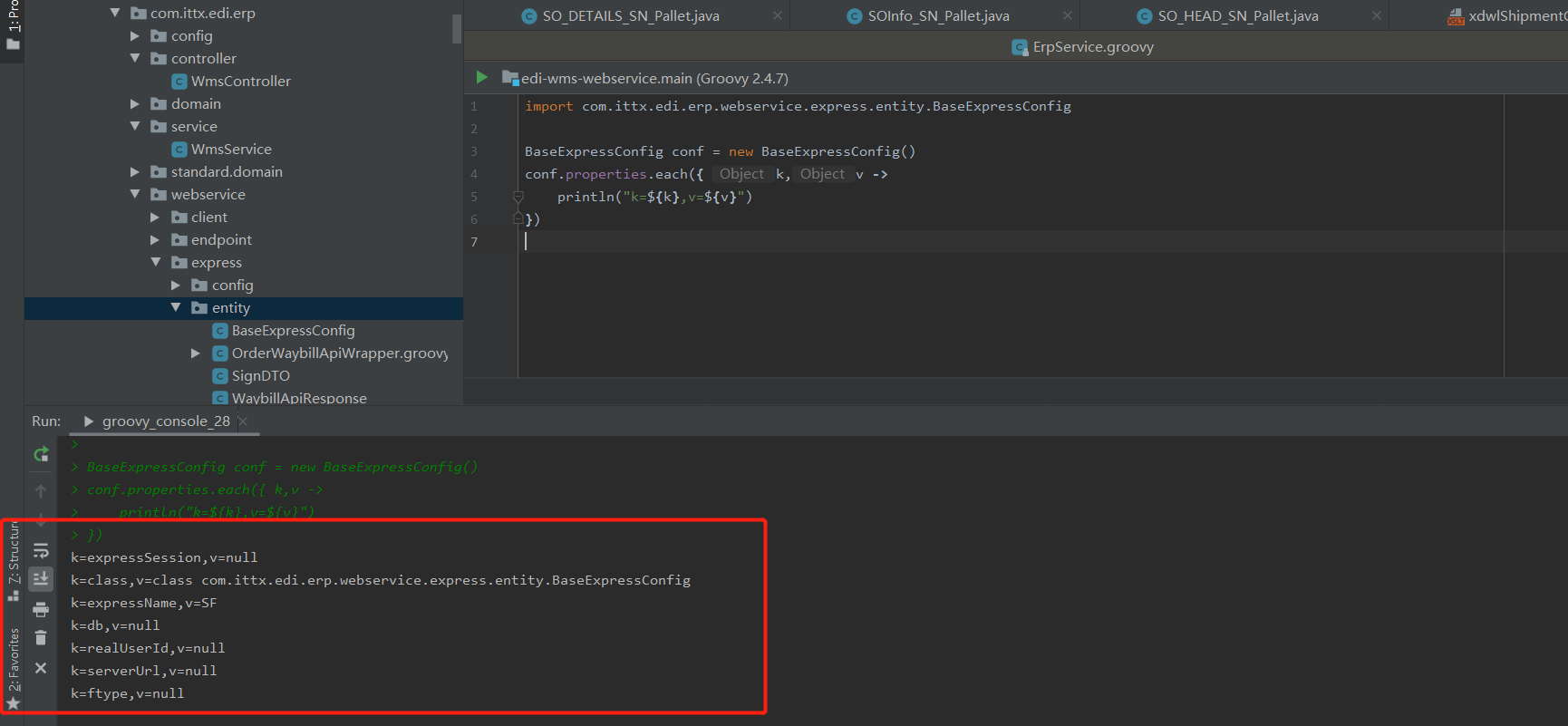
Task: Switch to the xdwlShipment editor tab
Action: pyautogui.click(x=1508, y=16)
